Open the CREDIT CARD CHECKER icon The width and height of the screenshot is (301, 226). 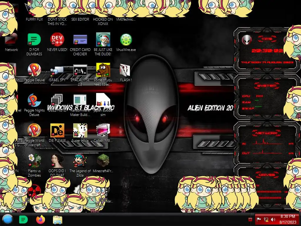[80, 39]
